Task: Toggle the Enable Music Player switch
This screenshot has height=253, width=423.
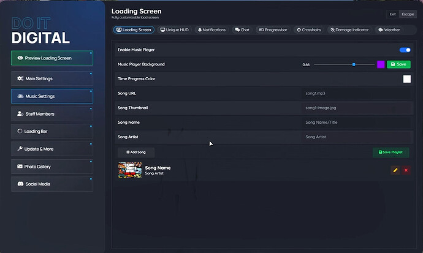Action: [405, 50]
